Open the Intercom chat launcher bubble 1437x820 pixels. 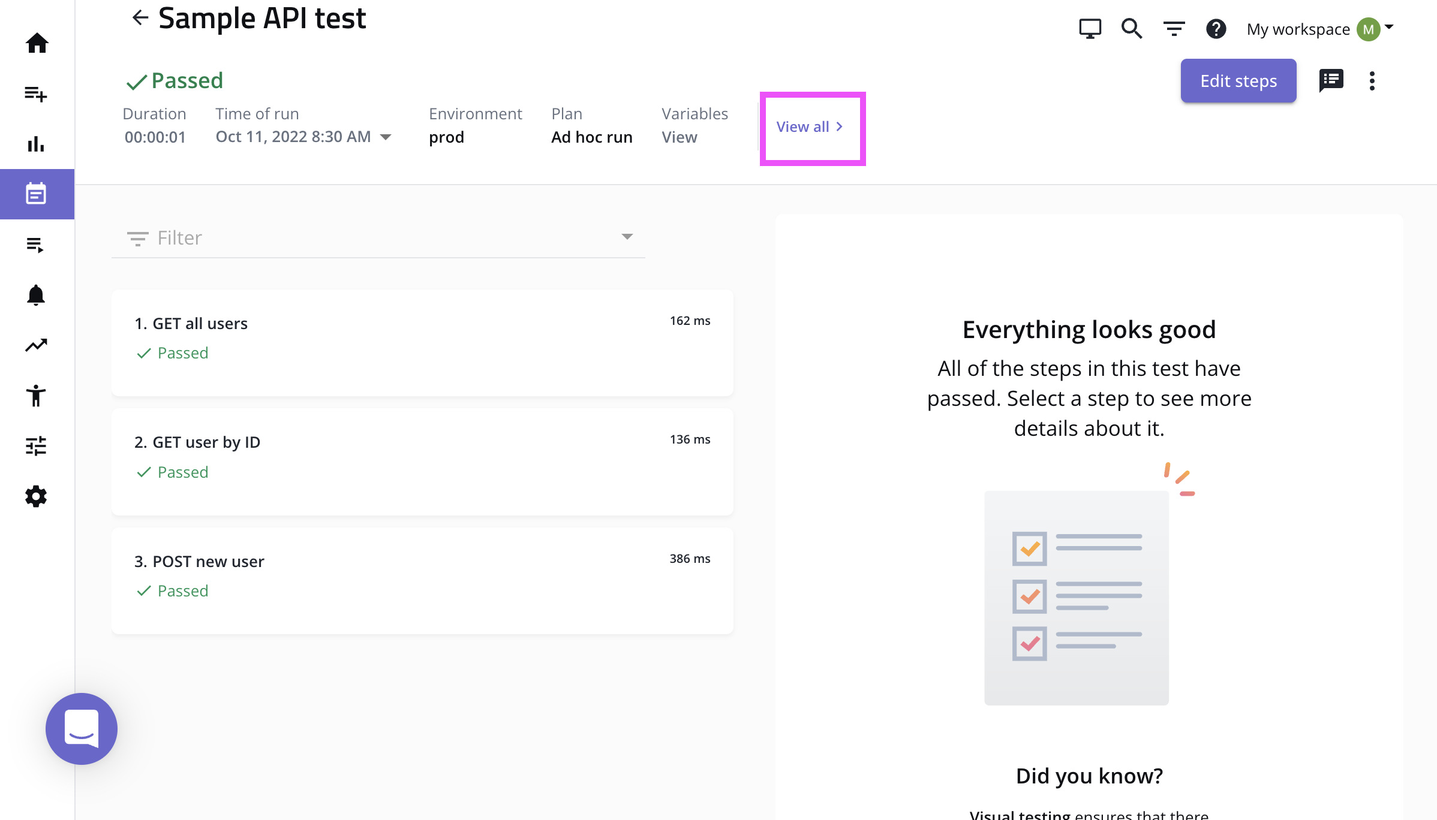coord(82,729)
